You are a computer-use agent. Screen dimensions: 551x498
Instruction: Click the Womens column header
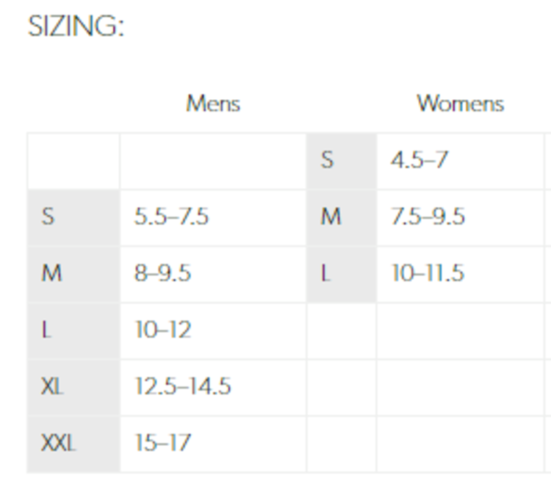click(x=460, y=104)
